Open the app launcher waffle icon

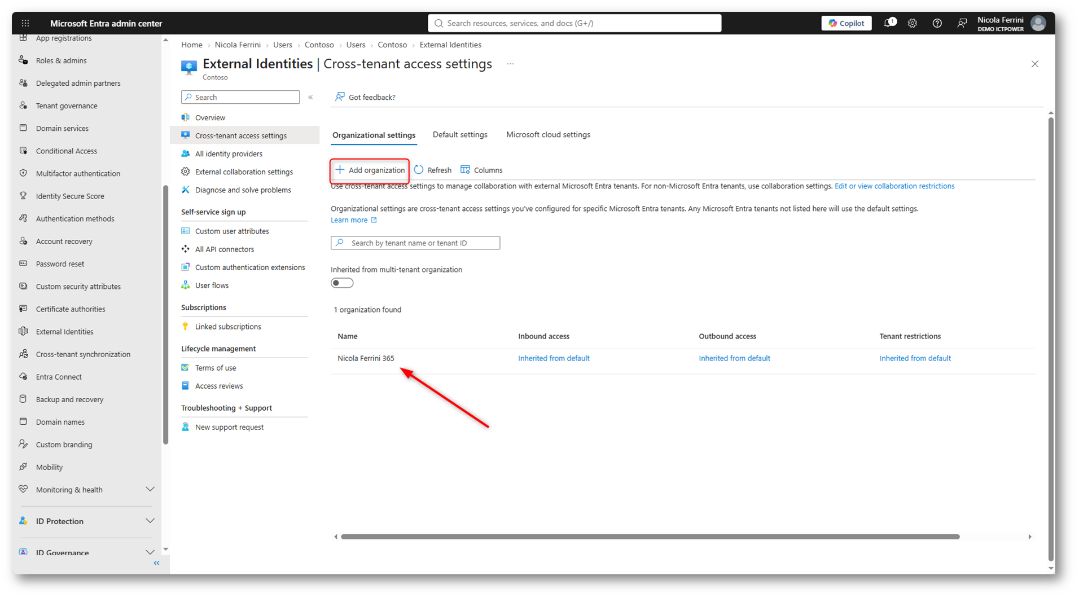coord(25,23)
